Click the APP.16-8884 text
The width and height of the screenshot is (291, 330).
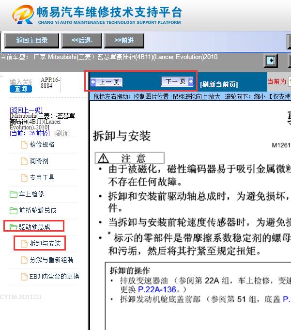(x=50, y=83)
